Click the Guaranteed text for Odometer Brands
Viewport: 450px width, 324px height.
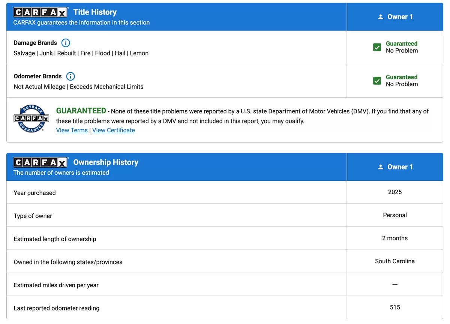(401, 77)
